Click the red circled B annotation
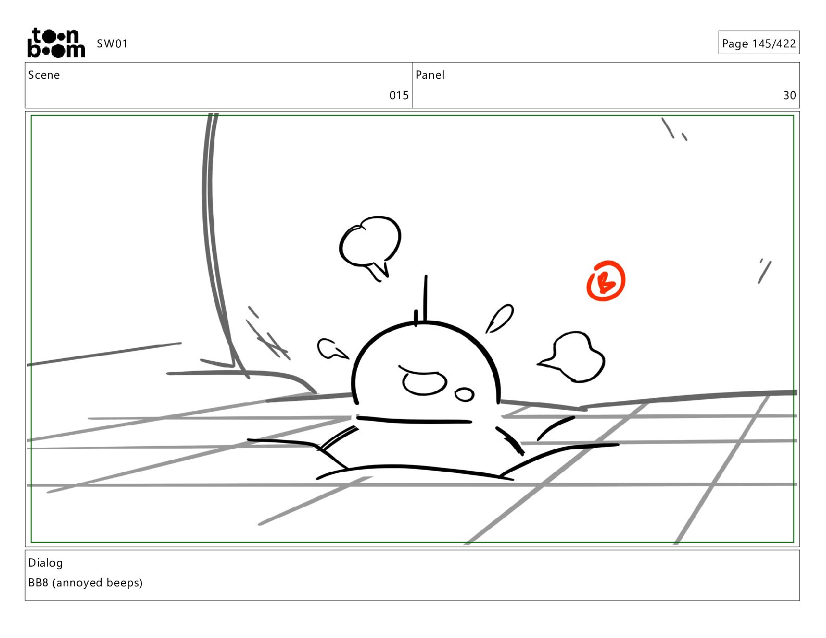Screen dimensions: 826x638 605,281
